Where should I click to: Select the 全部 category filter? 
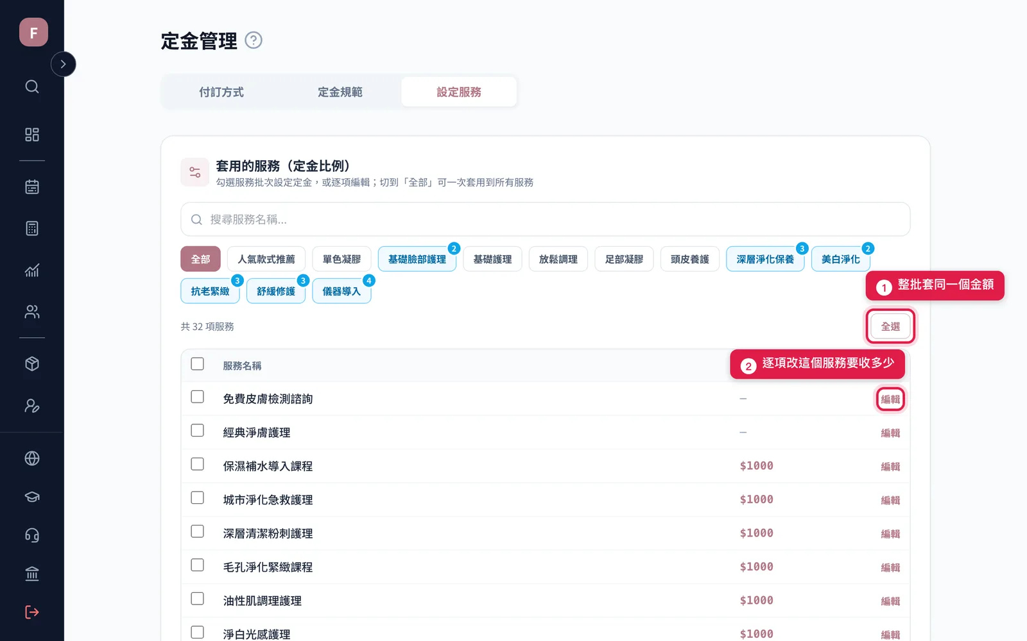coord(200,259)
